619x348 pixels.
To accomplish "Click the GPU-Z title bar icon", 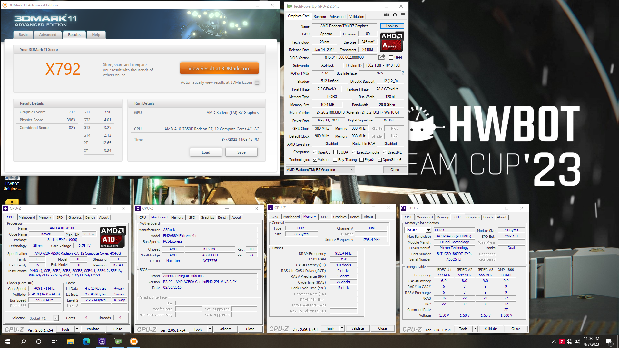I will (x=289, y=6).
